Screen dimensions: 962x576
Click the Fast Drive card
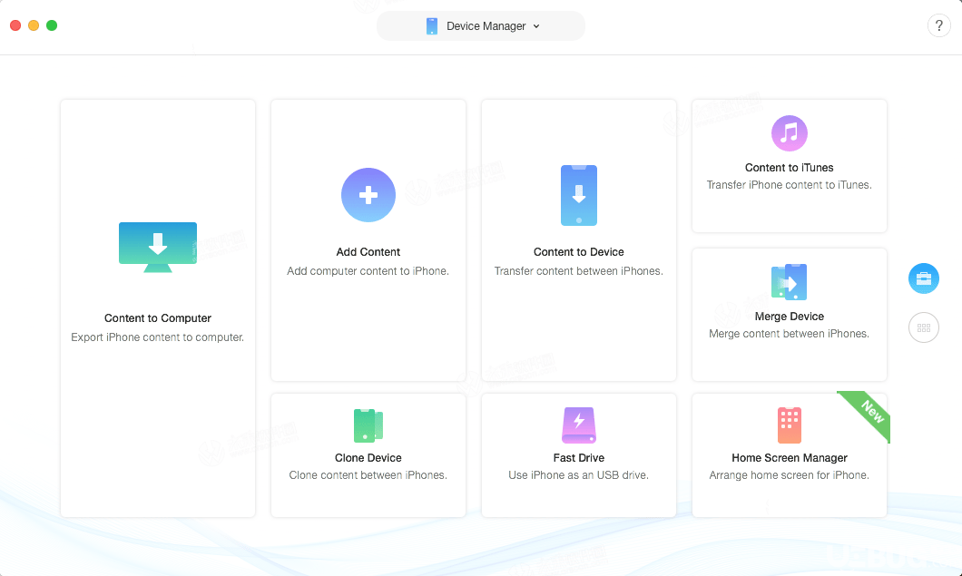[x=578, y=454]
